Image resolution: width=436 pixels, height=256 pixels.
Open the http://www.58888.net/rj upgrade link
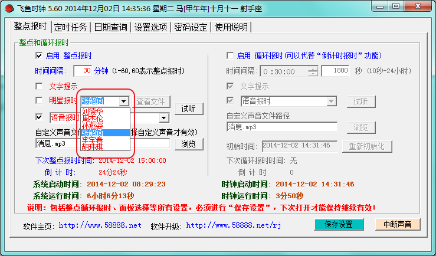pos(234,225)
